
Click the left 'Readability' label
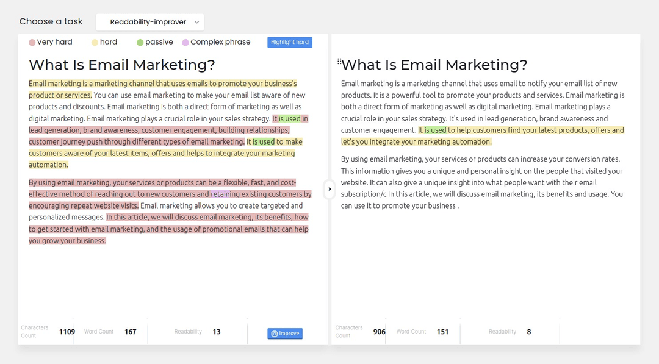tap(188, 332)
